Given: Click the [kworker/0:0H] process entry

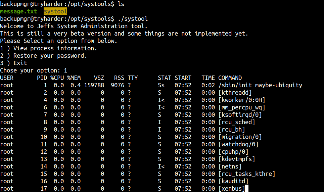Looking at the screenshot, I should (241, 100).
